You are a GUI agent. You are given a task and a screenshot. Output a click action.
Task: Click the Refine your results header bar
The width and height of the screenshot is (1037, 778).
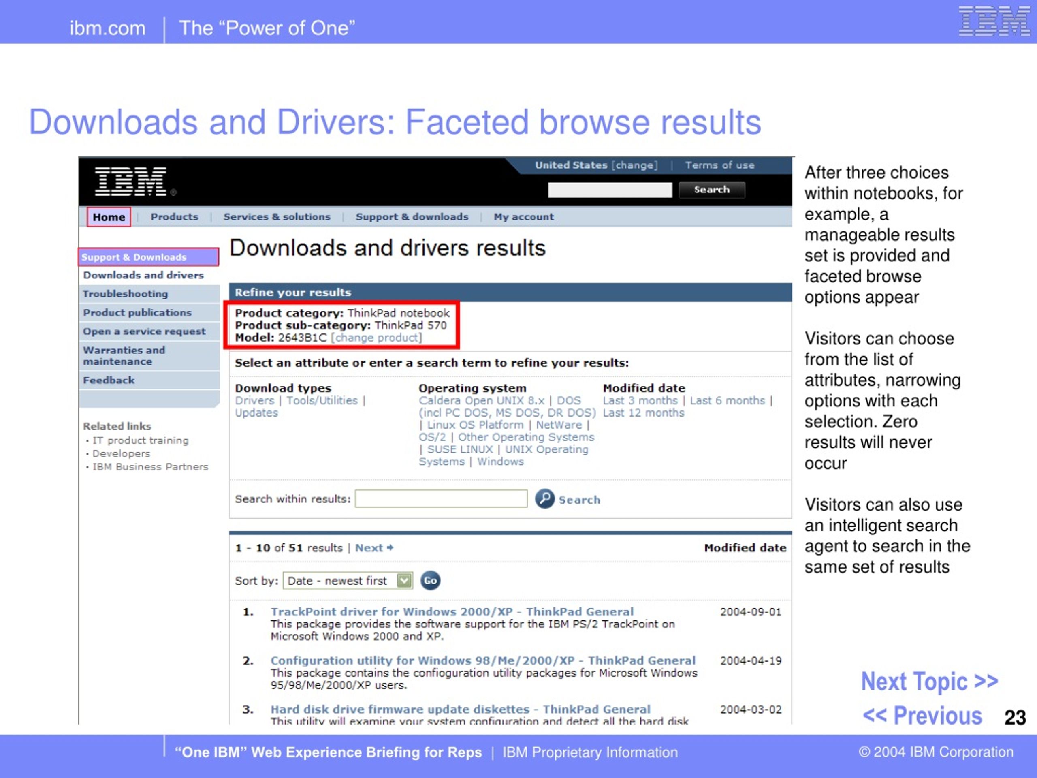(510, 292)
